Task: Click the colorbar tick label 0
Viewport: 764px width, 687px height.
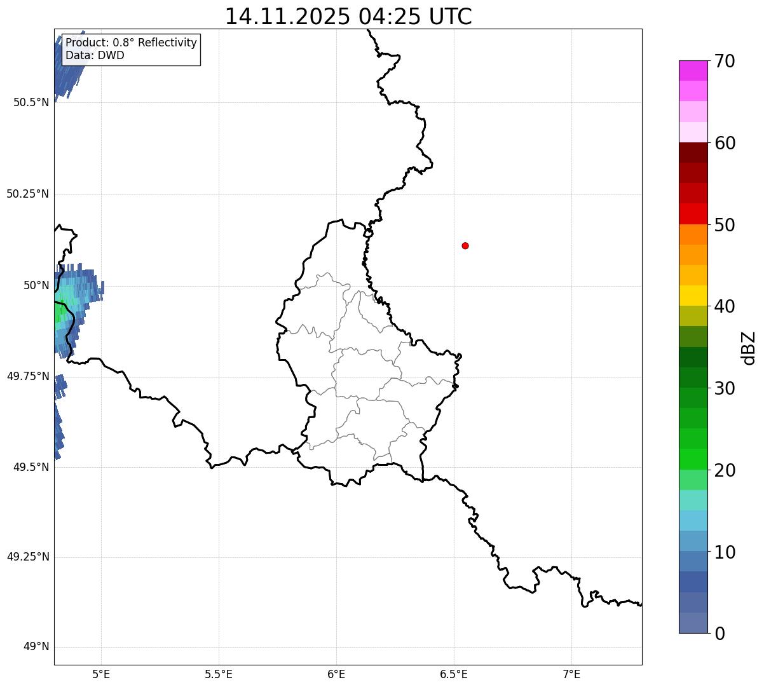Action: pos(720,634)
